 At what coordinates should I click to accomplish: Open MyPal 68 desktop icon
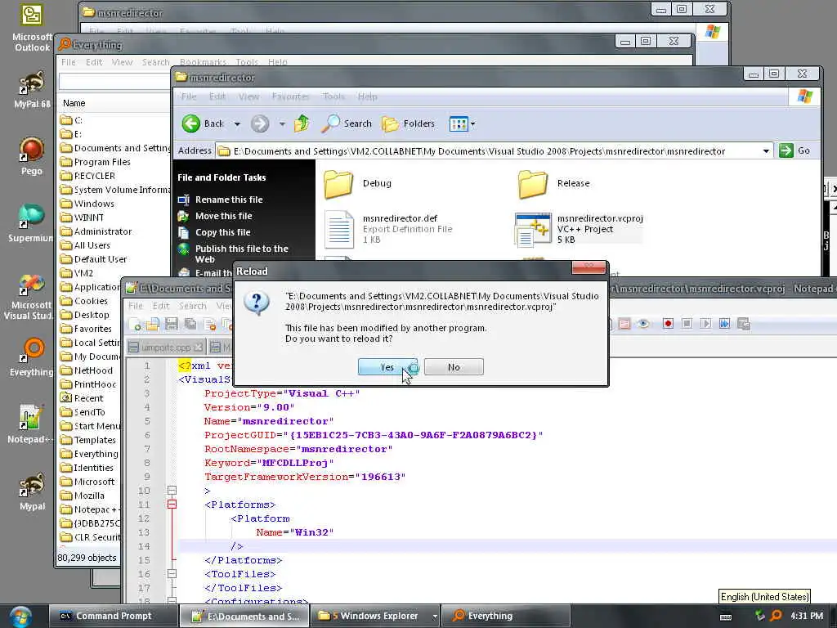[x=32, y=90]
